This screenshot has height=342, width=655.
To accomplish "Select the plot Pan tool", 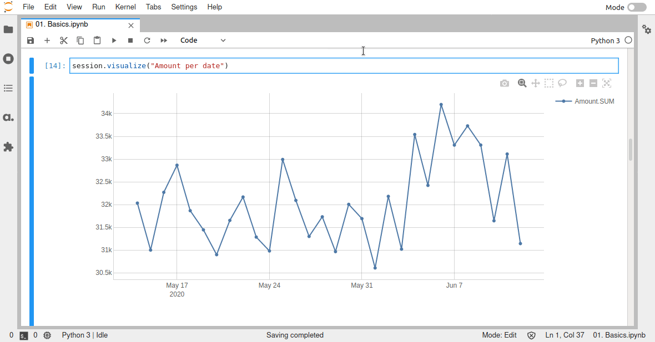I will pyautogui.click(x=536, y=83).
